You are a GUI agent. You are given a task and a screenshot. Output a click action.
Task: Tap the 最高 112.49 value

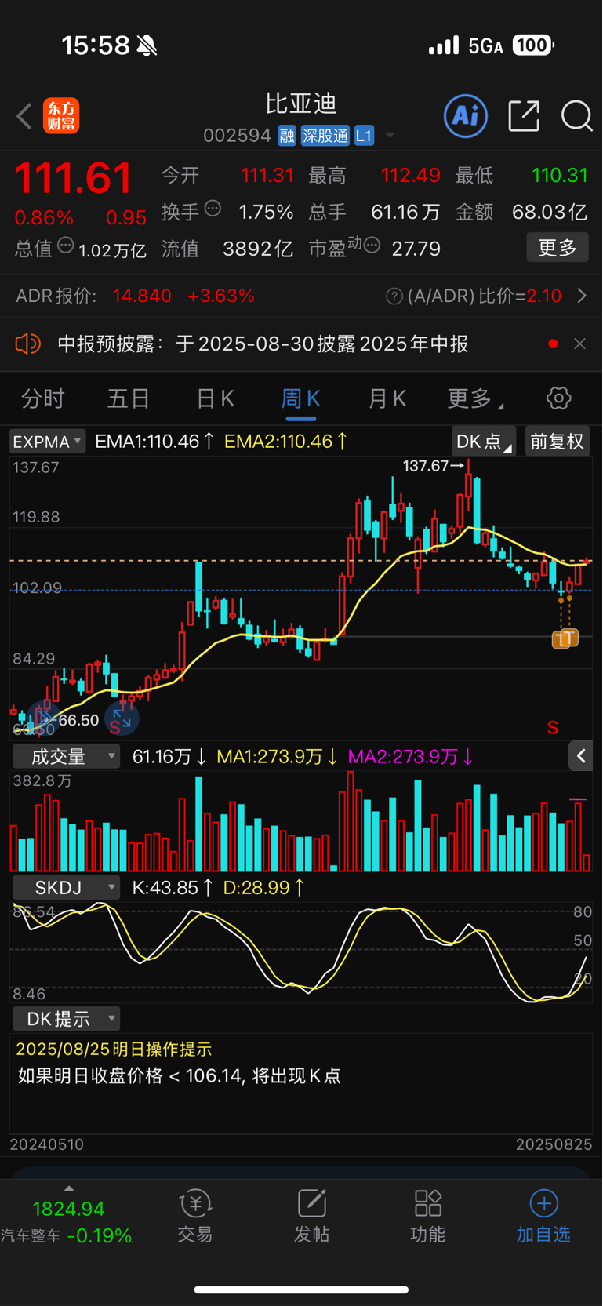tap(411, 175)
